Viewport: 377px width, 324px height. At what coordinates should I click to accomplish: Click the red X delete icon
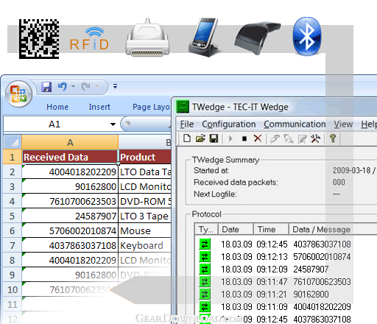point(258,138)
